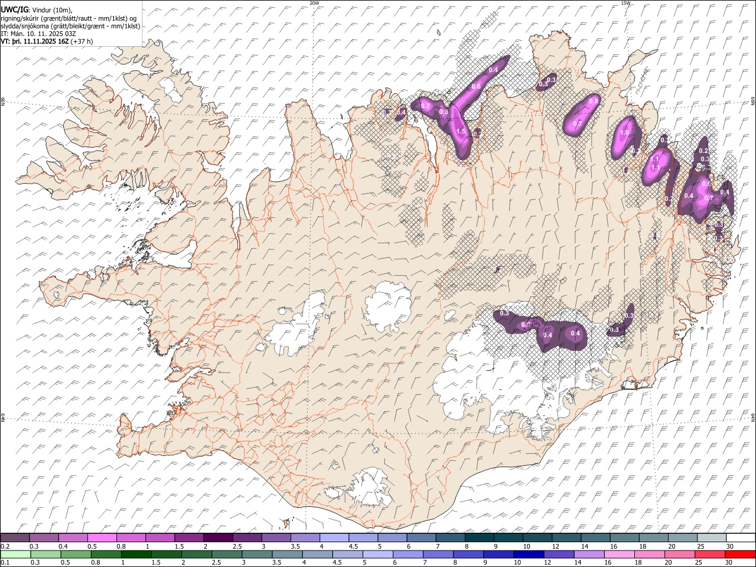Viewport: 756px width, 567px height.
Task: Pick the dark green 1 rain legend swatch
Action: click(x=136, y=554)
